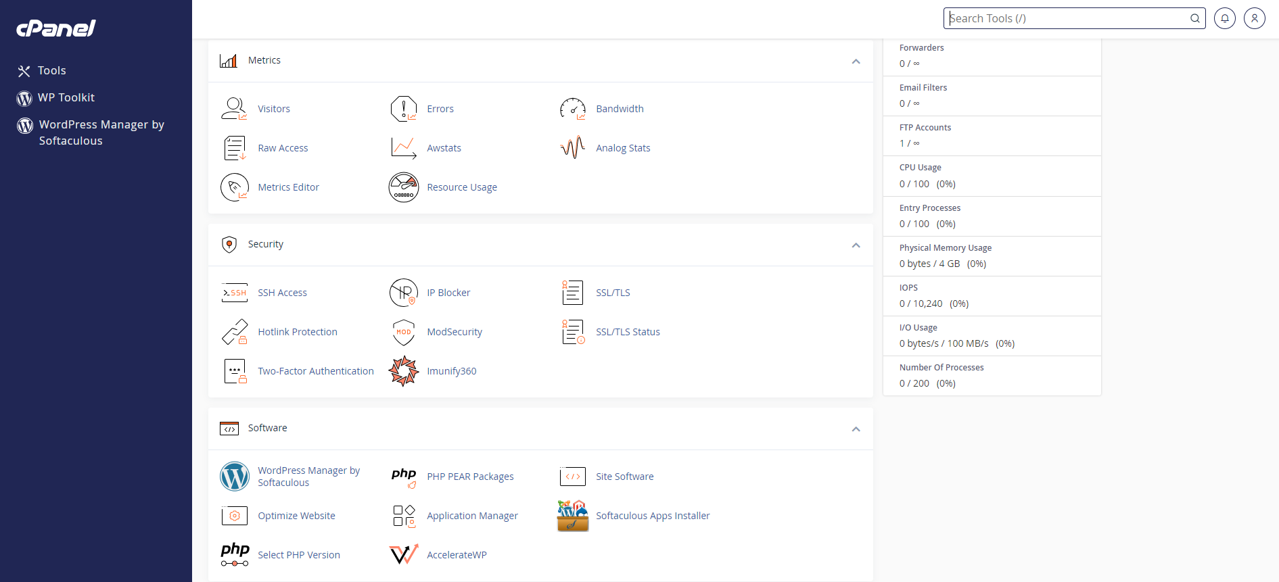Open the SSH Access icon
Image resolution: width=1279 pixels, height=582 pixels.
click(x=235, y=293)
